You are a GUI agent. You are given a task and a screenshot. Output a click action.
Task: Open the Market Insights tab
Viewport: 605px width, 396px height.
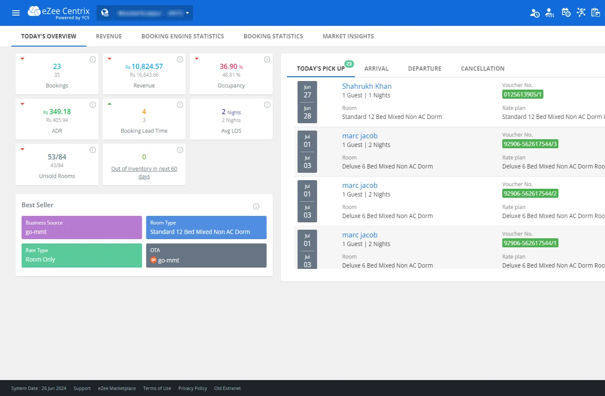(348, 36)
